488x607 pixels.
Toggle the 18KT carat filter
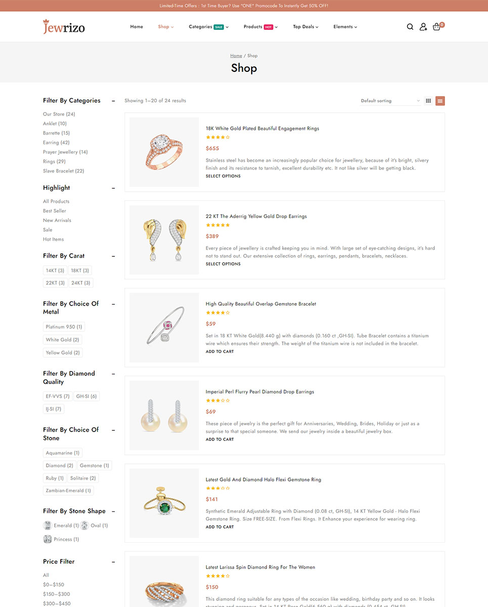(80, 271)
